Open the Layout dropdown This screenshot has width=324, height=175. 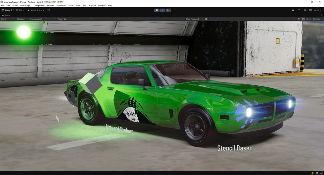point(316,10)
